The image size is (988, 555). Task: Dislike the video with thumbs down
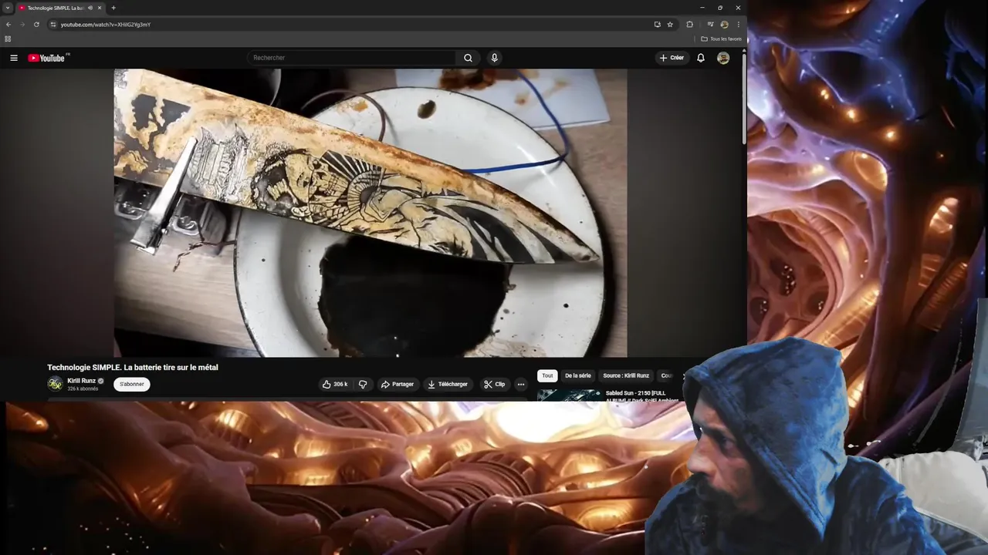point(363,384)
